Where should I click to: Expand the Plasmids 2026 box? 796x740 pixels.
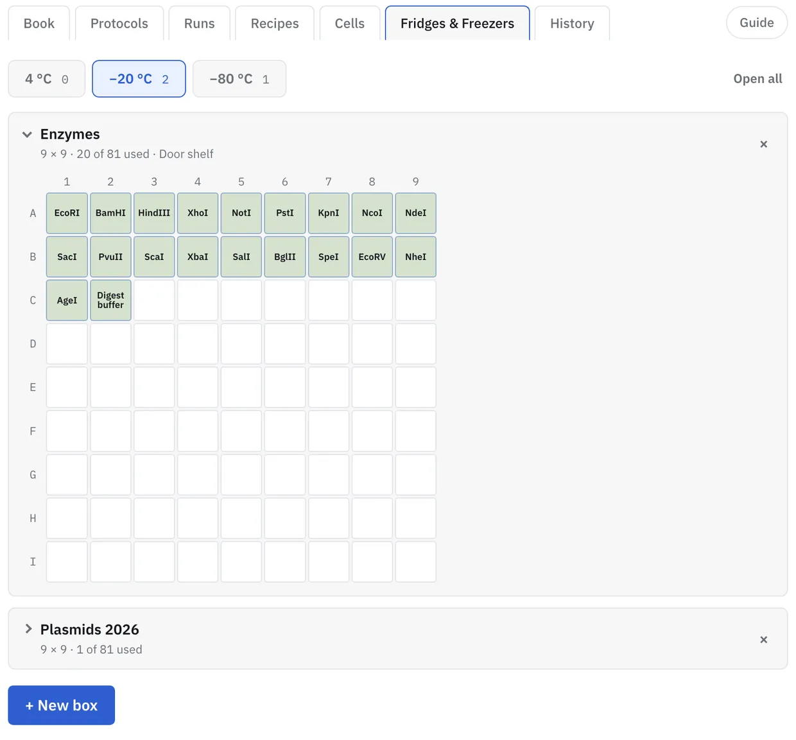[x=28, y=630]
